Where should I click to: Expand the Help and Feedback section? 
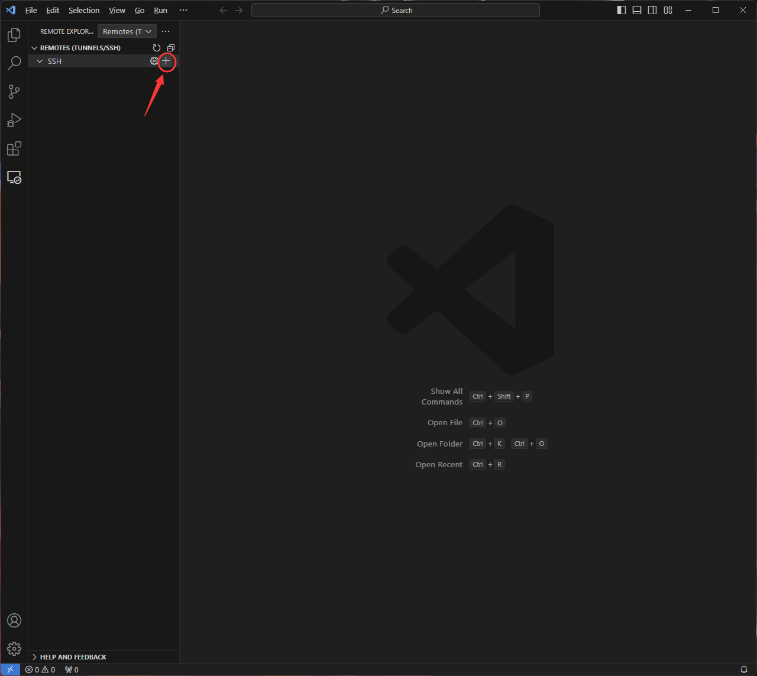(103, 657)
